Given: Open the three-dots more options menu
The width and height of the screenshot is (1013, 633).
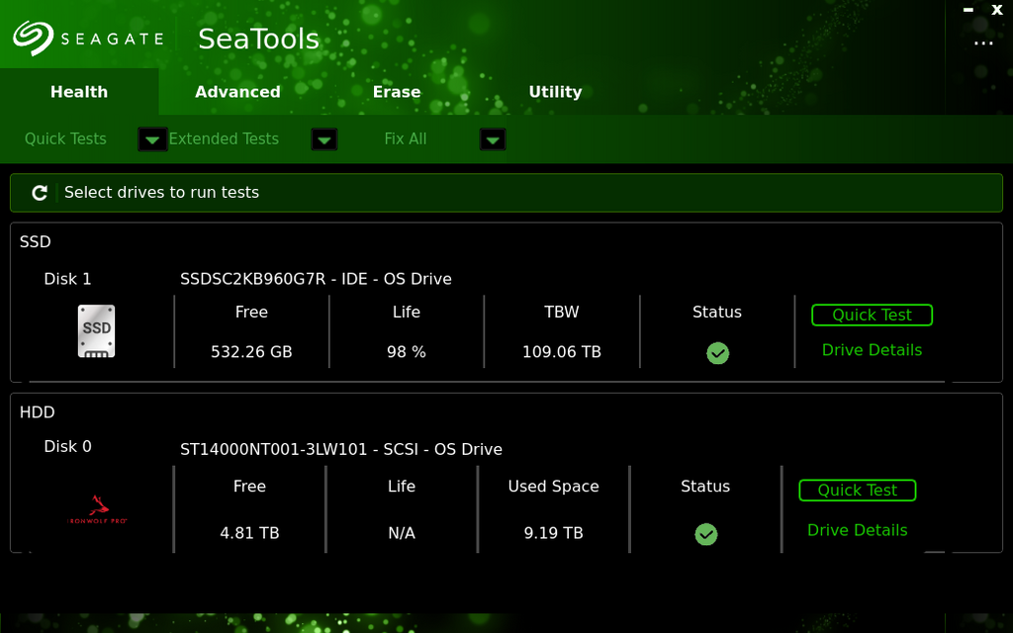Looking at the screenshot, I should pos(983,44).
